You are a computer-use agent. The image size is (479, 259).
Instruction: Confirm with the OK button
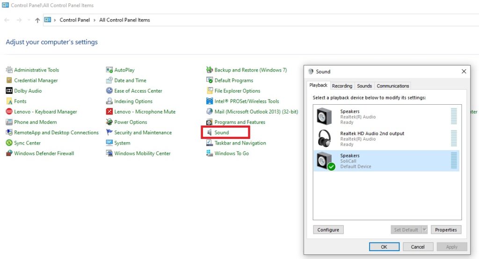coord(384,247)
